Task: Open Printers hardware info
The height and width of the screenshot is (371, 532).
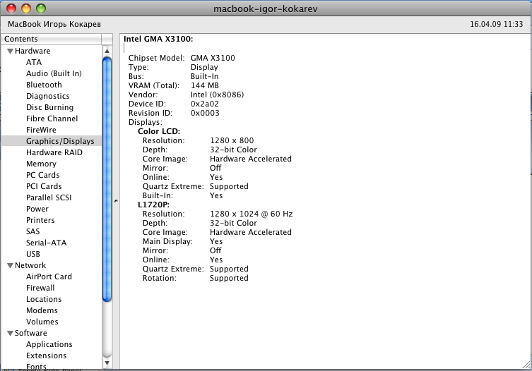Action: click(40, 220)
